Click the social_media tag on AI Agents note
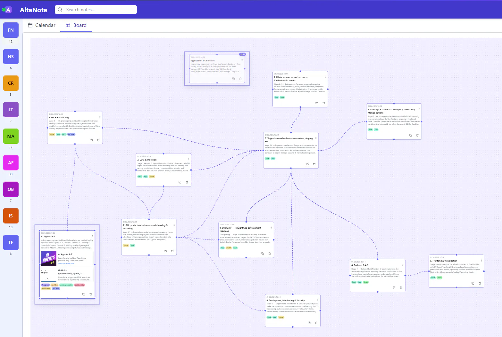The width and height of the screenshot is (502, 337). tap(79, 285)
